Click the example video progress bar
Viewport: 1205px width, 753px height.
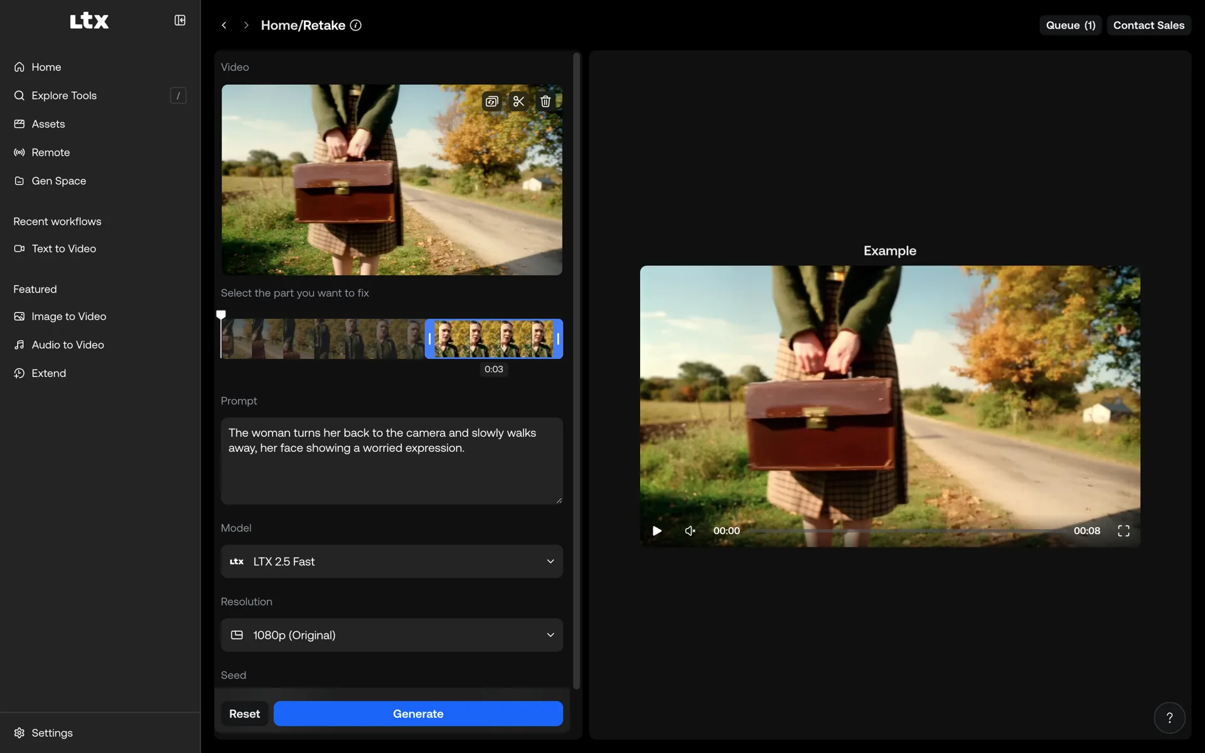[x=906, y=531]
